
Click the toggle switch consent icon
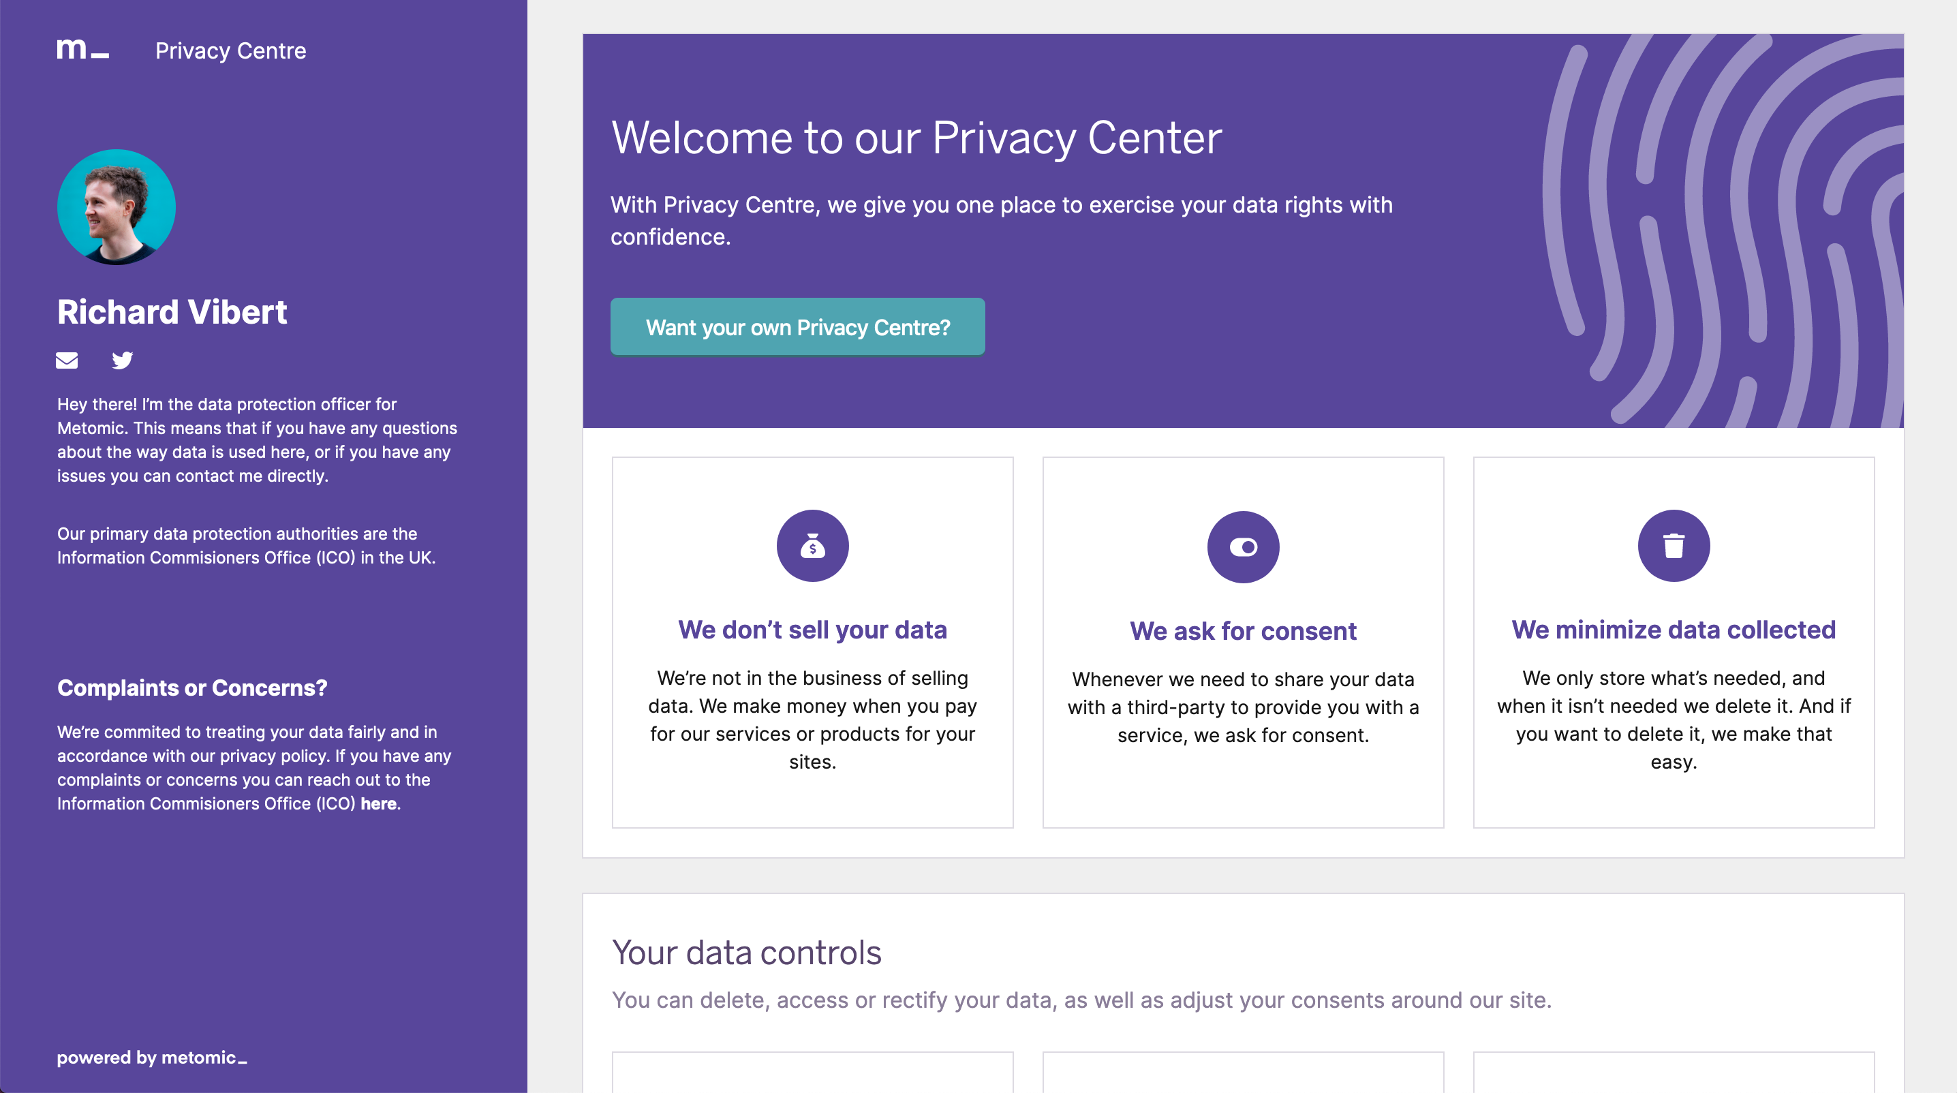point(1243,547)
